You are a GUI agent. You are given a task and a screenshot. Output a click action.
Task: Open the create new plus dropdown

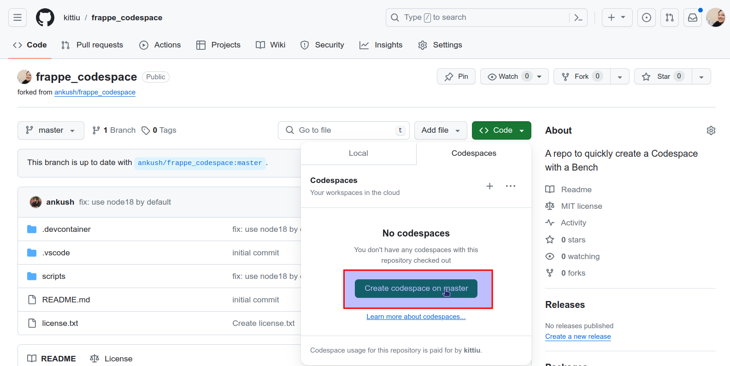point(617,18)
